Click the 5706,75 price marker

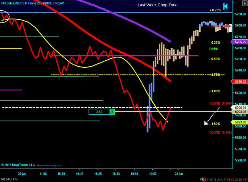point(239,107)
